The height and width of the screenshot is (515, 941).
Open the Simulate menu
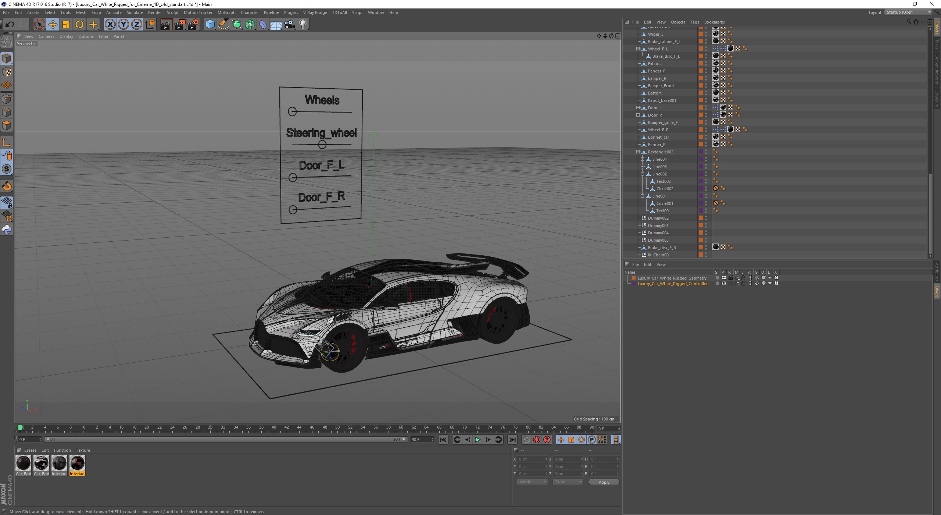[135, 13]
